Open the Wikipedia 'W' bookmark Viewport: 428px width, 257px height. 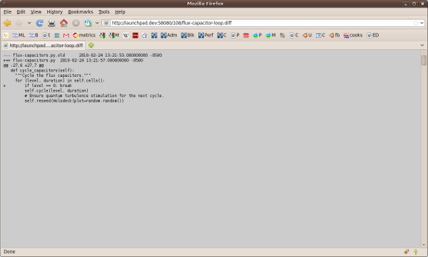tap(126, 35)
